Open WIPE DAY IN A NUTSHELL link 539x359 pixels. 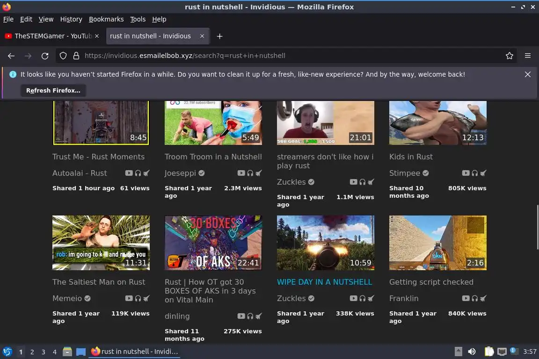tap(325, 282)
